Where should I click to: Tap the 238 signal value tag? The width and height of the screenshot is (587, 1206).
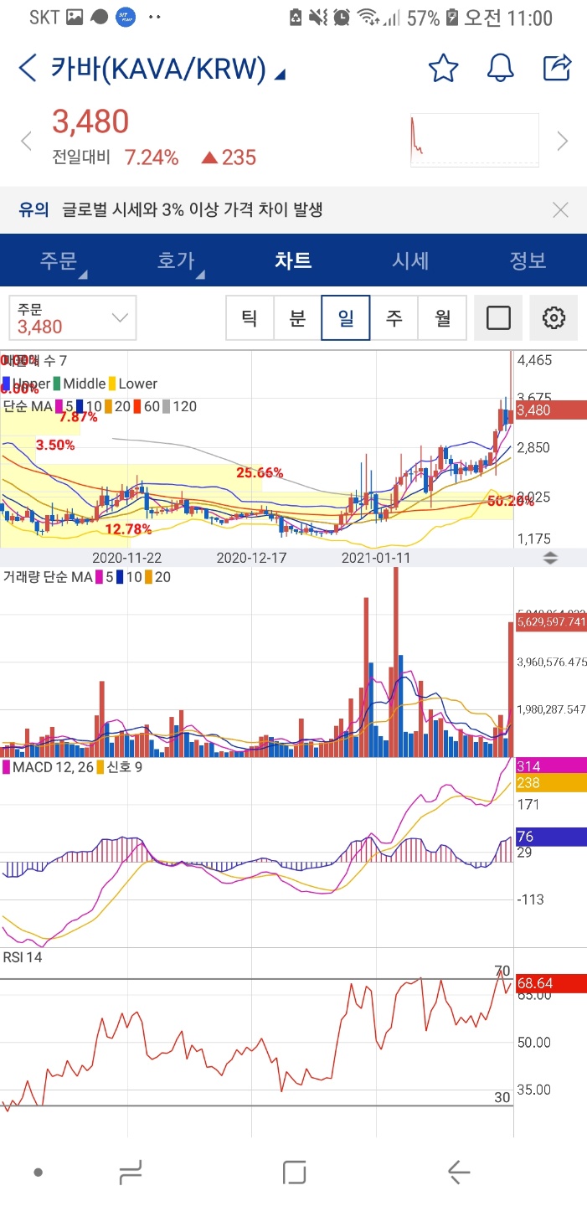[x=550, y=784]
